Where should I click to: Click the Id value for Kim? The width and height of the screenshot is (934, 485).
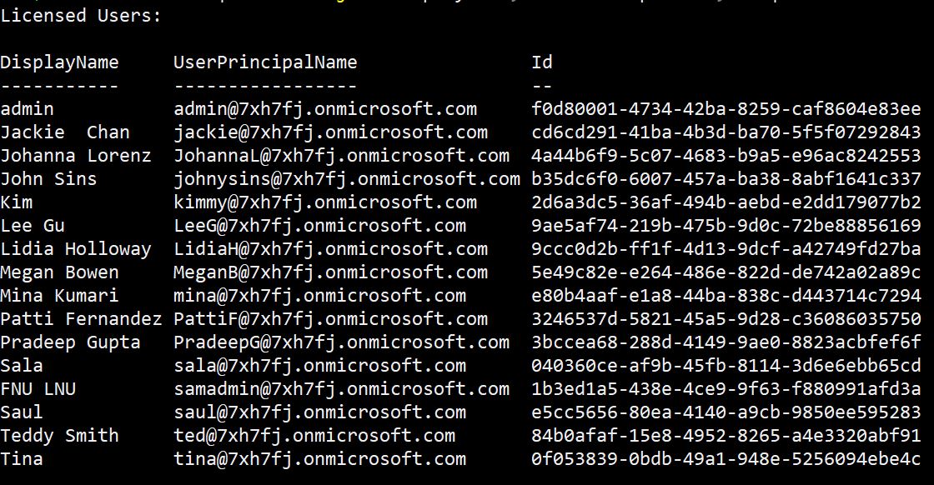pyautogui.click(x=726, y=202)
